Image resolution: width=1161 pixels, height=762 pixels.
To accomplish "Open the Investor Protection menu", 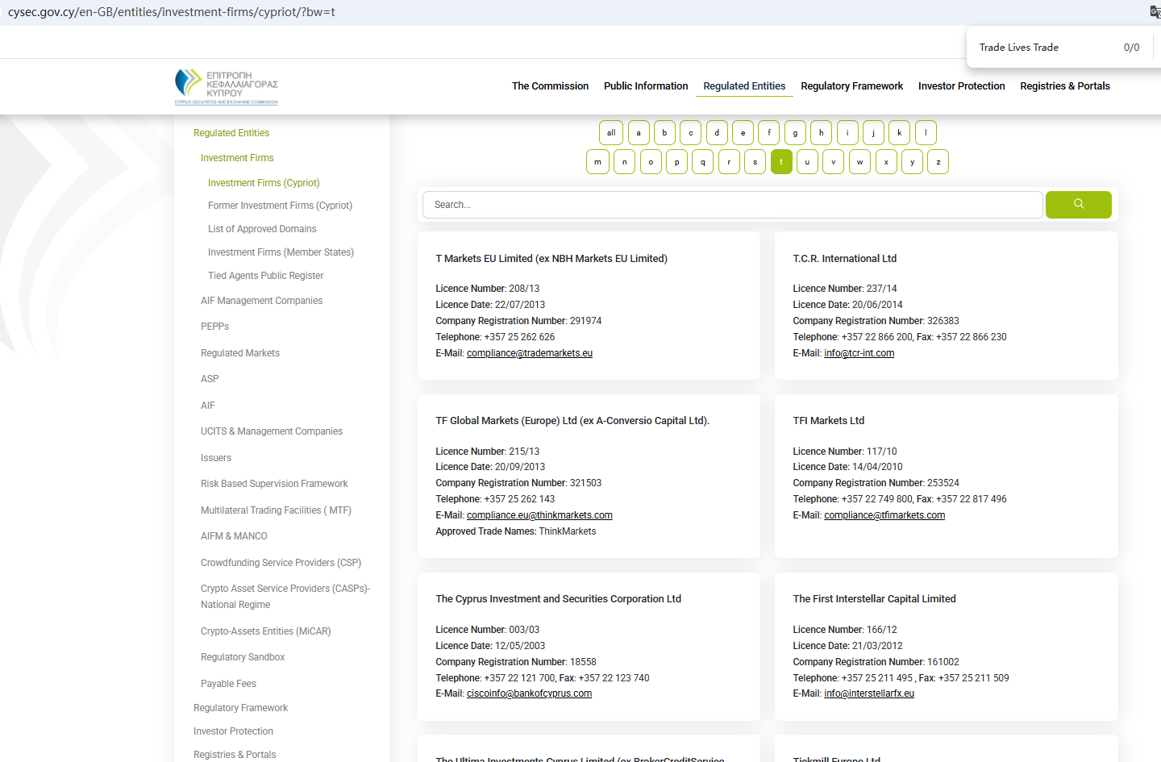I will click(x=961, y=86).
